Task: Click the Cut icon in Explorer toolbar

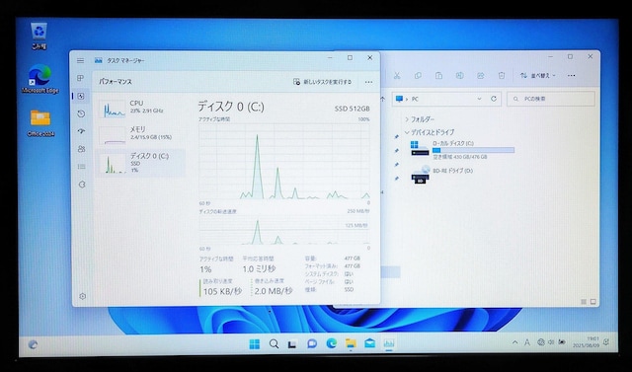Action: point(397,75)
